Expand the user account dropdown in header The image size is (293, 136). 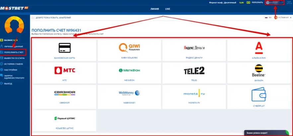tap(274, 2)
